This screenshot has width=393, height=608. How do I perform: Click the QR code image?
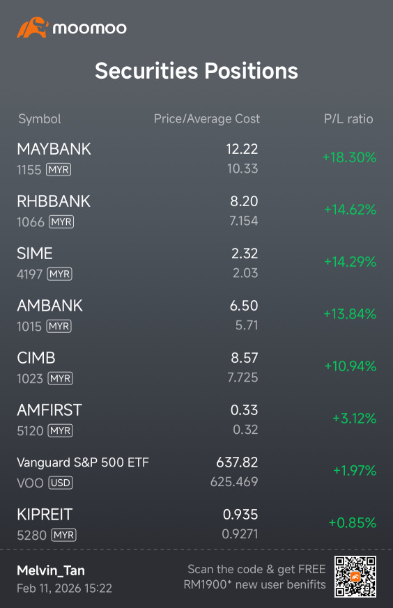pos(355,576)
